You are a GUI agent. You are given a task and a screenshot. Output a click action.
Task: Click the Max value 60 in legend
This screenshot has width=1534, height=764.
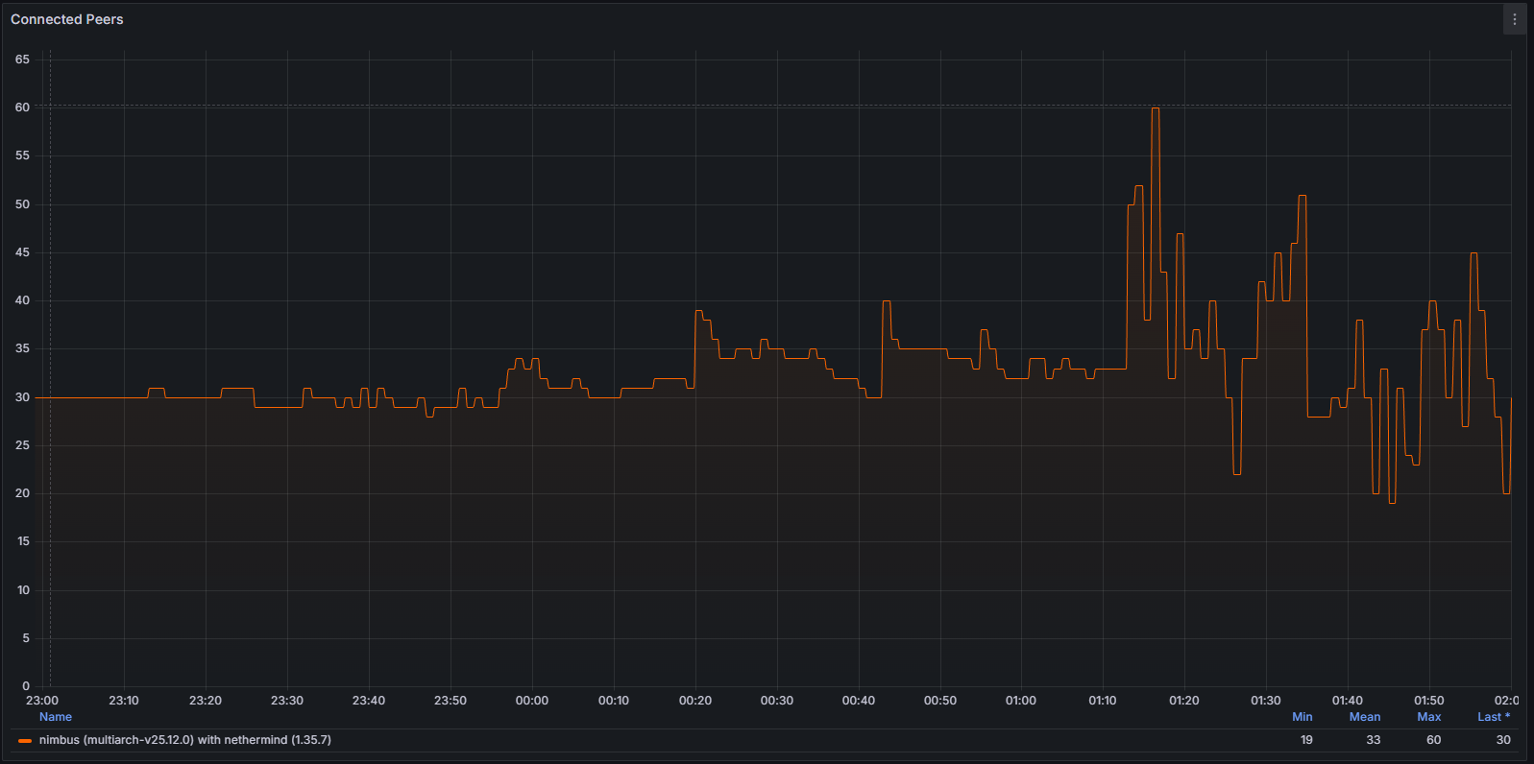click(1433, 740)
